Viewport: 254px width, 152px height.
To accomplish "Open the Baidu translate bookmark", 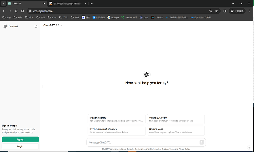I will click(99, 17).
